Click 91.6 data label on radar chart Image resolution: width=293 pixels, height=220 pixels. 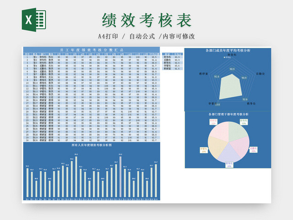pos(217,77)
